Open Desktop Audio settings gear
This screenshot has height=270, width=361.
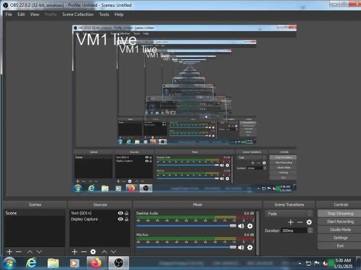250,226
